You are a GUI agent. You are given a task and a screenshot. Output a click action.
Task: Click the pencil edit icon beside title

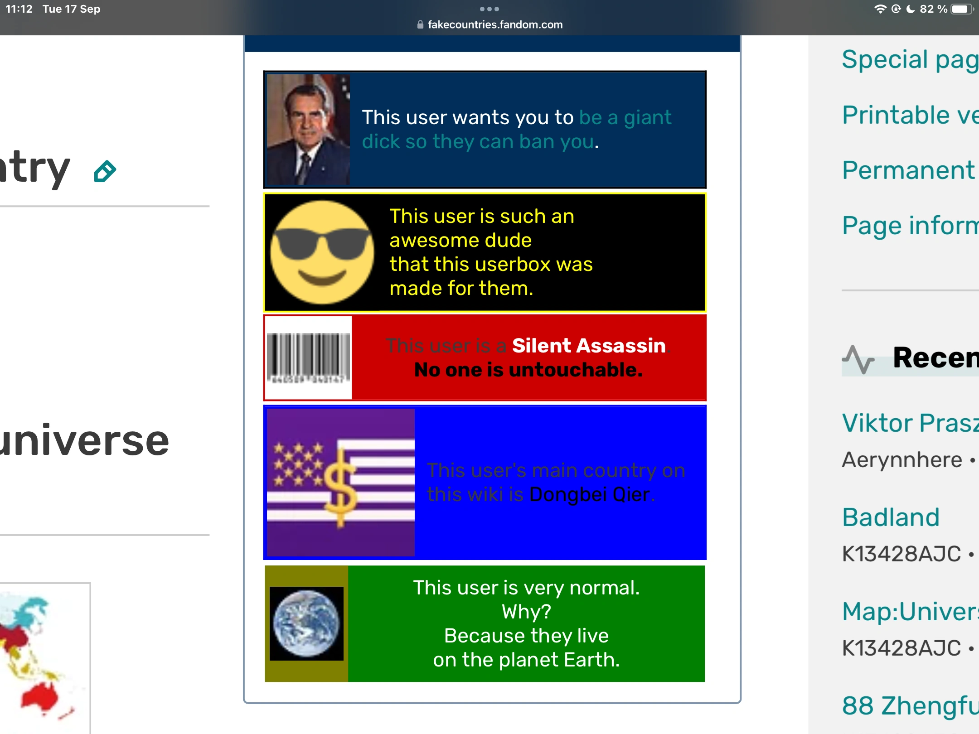click(x=105, y=171)
